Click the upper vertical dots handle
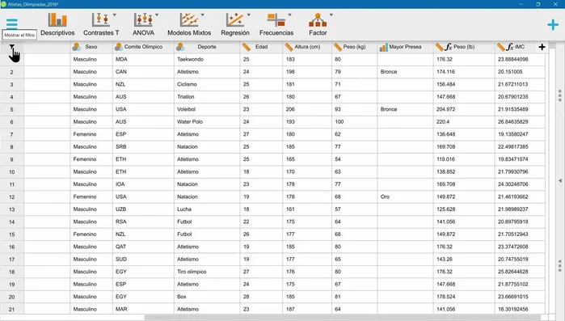This screenshot has height=321, width=565. point(559,95)
